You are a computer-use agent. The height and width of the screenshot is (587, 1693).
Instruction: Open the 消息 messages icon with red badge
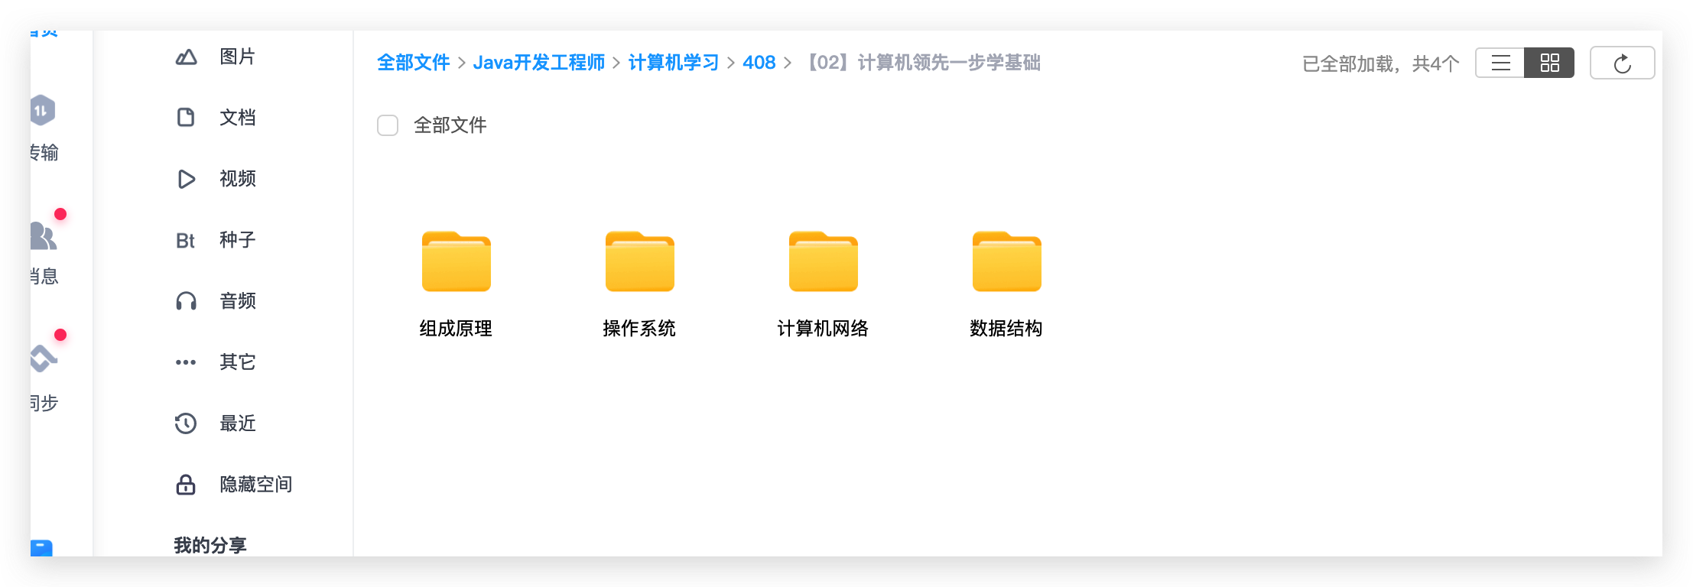click(43, 235)
